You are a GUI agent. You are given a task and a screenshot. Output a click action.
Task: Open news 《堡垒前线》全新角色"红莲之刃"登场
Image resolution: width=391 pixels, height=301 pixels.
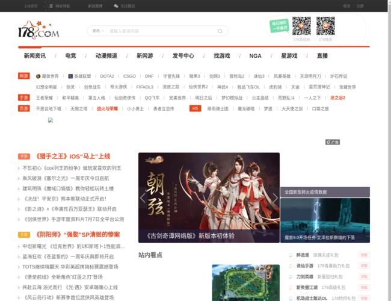pos(63,277)
